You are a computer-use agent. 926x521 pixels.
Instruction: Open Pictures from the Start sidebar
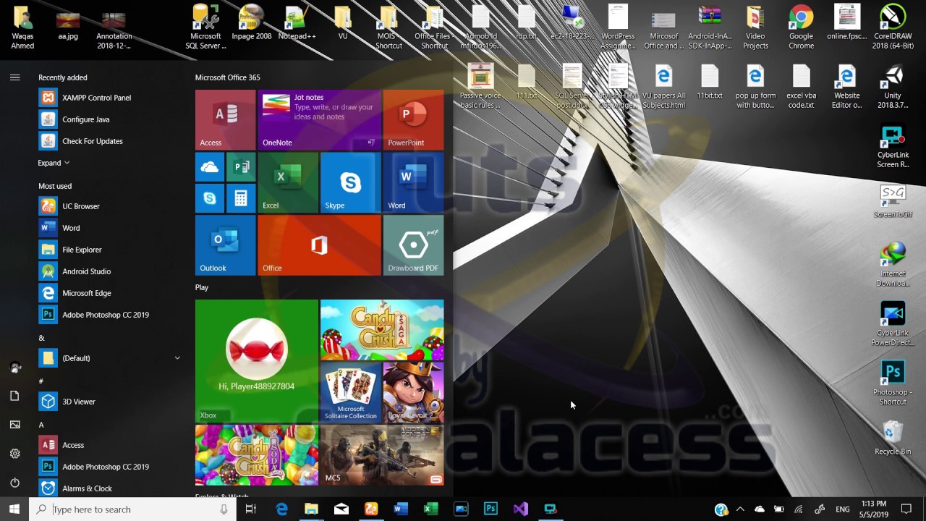point(14,425)
